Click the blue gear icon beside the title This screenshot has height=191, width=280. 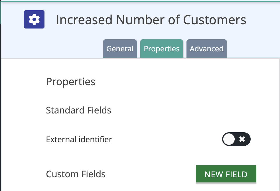click(x=34, y=19)
